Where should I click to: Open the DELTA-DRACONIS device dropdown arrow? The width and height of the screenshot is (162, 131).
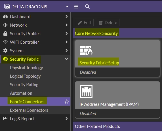[x=67, y=7]
